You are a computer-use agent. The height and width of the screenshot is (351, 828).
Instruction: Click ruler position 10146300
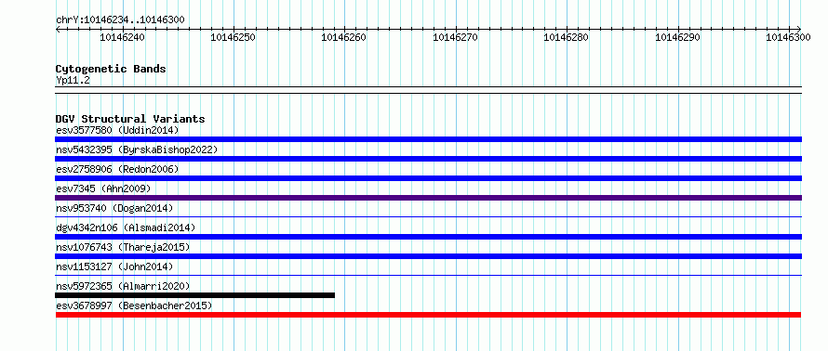point(788,37)
